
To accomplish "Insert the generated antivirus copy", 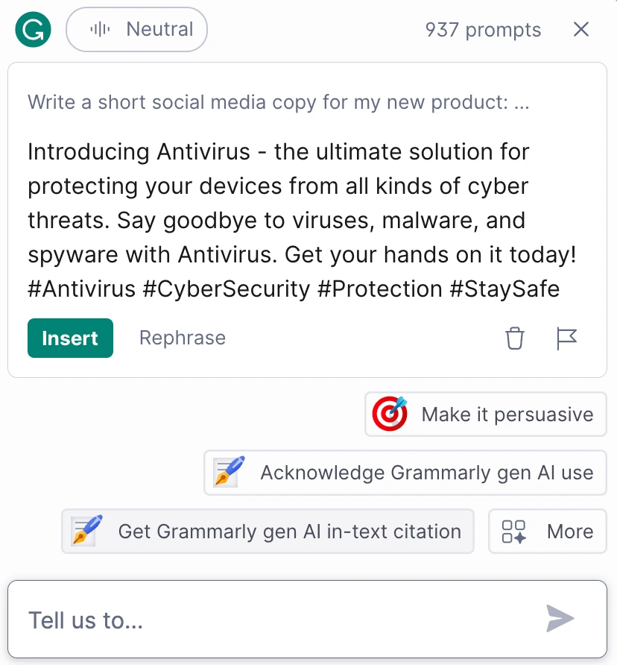I will [x=70, y=338].
